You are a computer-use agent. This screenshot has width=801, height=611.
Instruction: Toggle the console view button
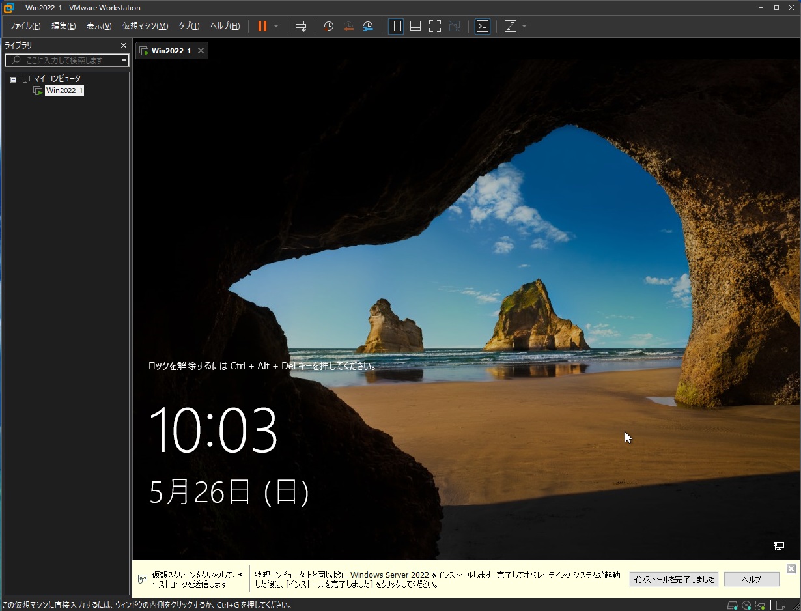(x=483, y=26)
